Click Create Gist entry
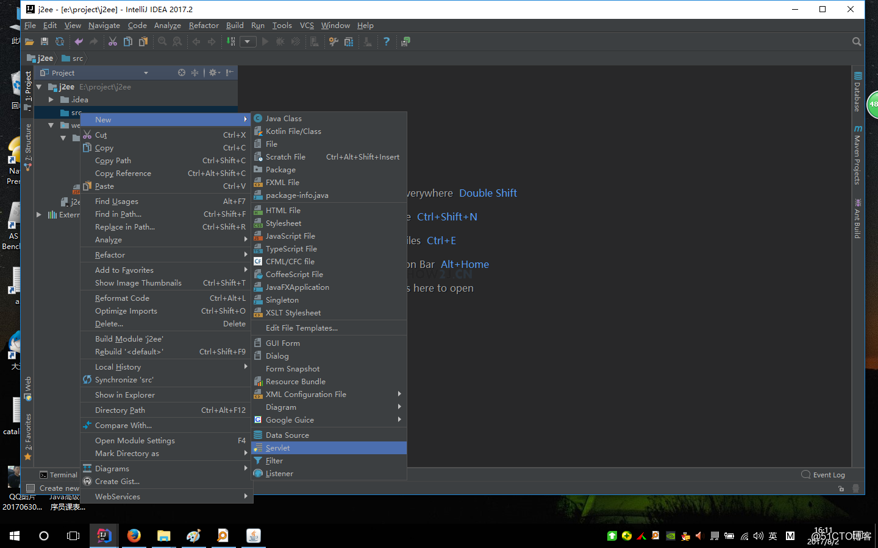878x548 pixels. coord(166,481)
